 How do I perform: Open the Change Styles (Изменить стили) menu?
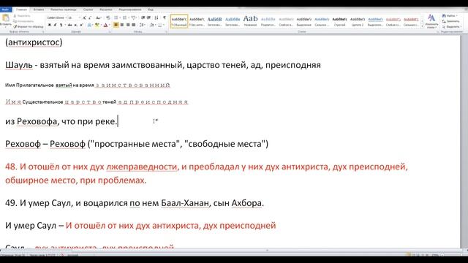pyautogui.click(x=431, y=21)
